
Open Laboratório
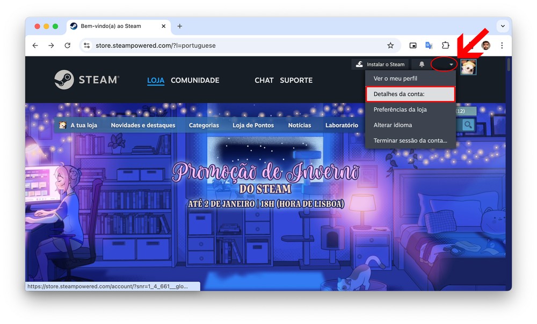[342, 125]
